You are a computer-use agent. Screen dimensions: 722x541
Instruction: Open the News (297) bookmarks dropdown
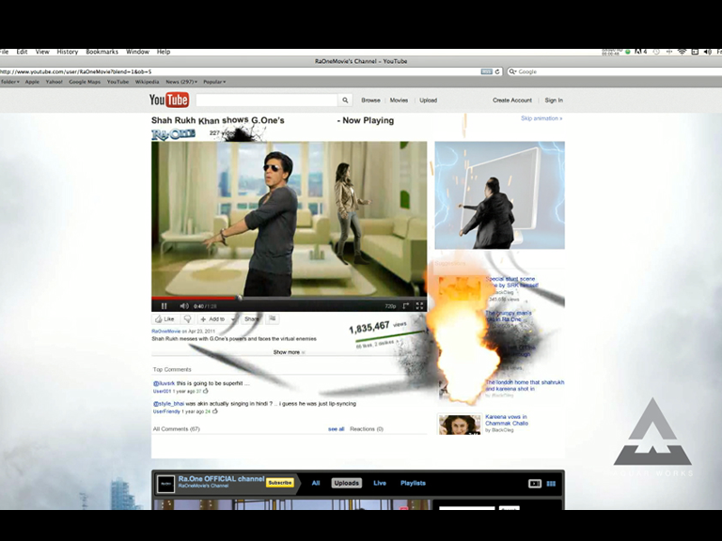tap(181, 82)
